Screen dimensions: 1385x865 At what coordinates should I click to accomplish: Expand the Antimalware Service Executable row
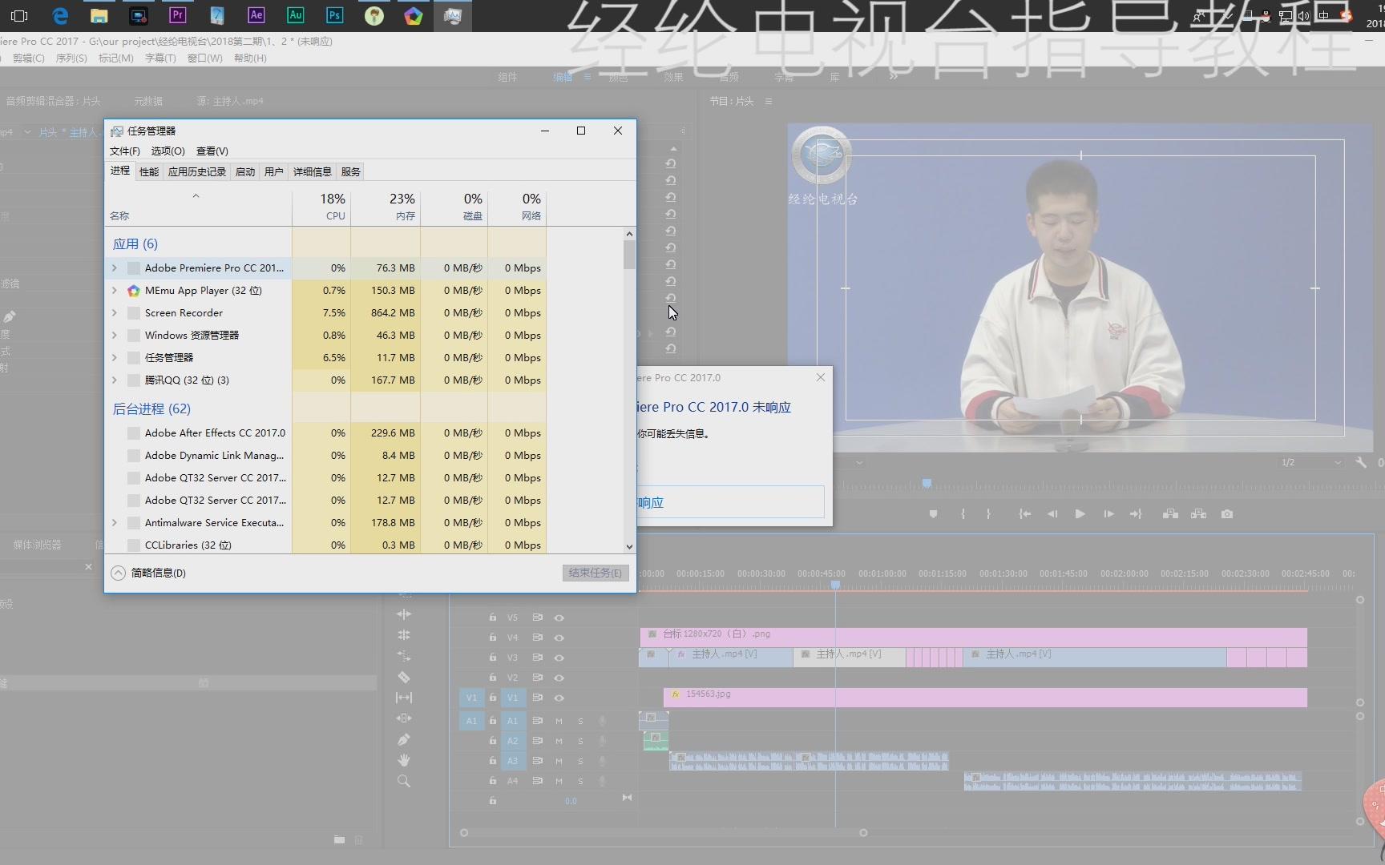(115, 522)
